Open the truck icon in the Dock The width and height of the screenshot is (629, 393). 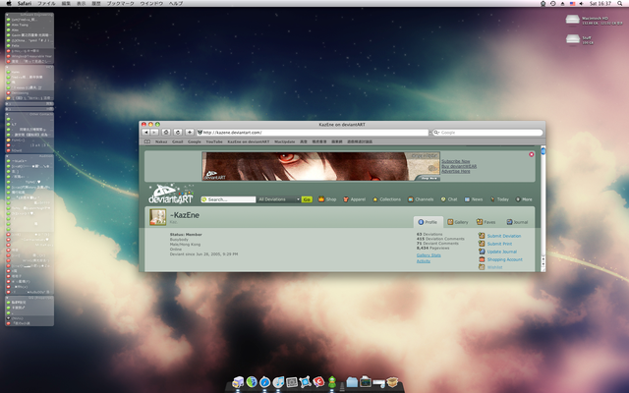pos(238,382)
